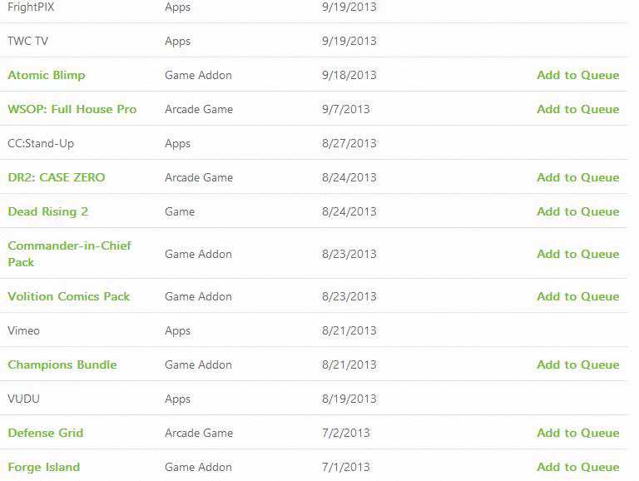
Task: Open the Atomic Blimp item link
Action: 47,75
